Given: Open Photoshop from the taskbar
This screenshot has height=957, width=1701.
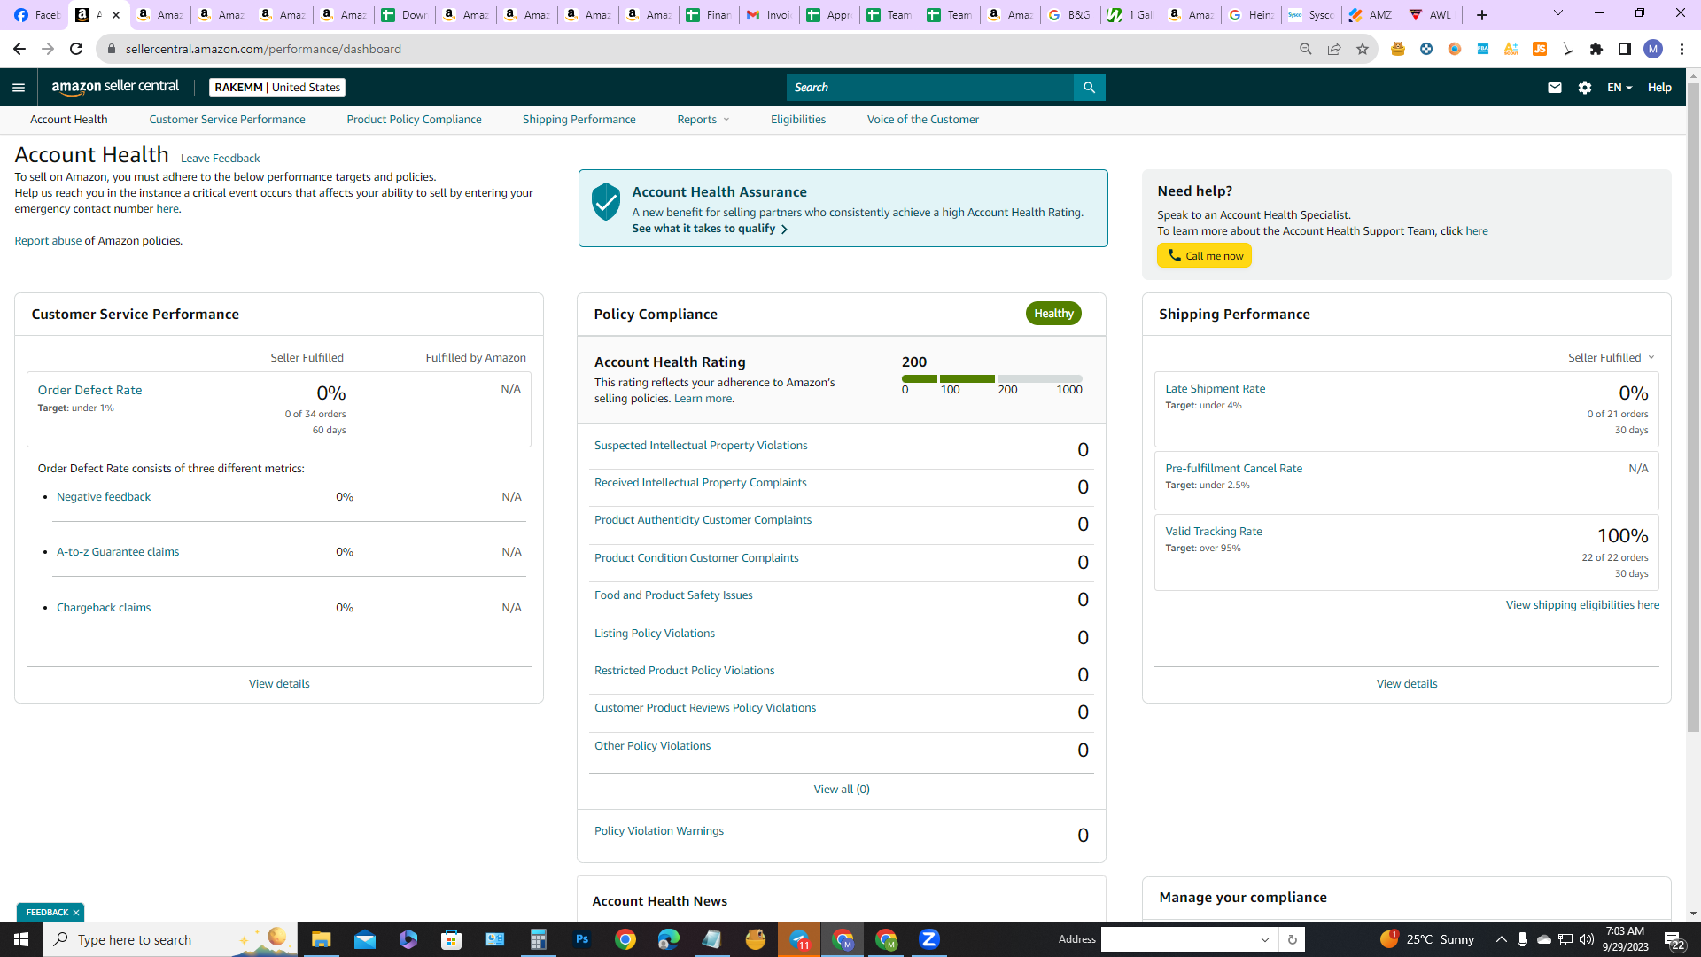Looking at the screenshot, I should point(582,939).
